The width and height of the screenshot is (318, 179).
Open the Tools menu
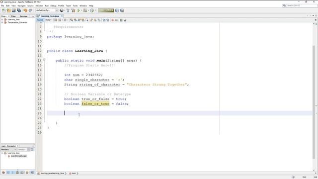[75, 5]
